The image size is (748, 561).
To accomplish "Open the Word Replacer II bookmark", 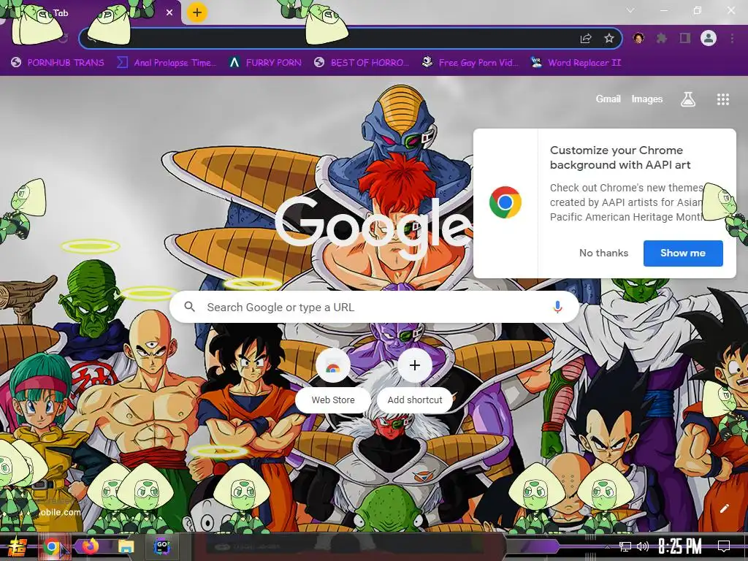I will coord(576,63).
